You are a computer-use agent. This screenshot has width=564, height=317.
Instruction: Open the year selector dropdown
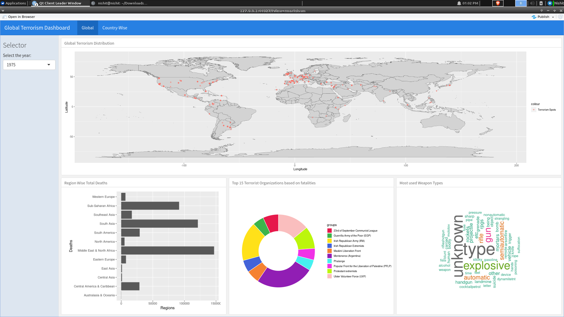click(29, 65)
